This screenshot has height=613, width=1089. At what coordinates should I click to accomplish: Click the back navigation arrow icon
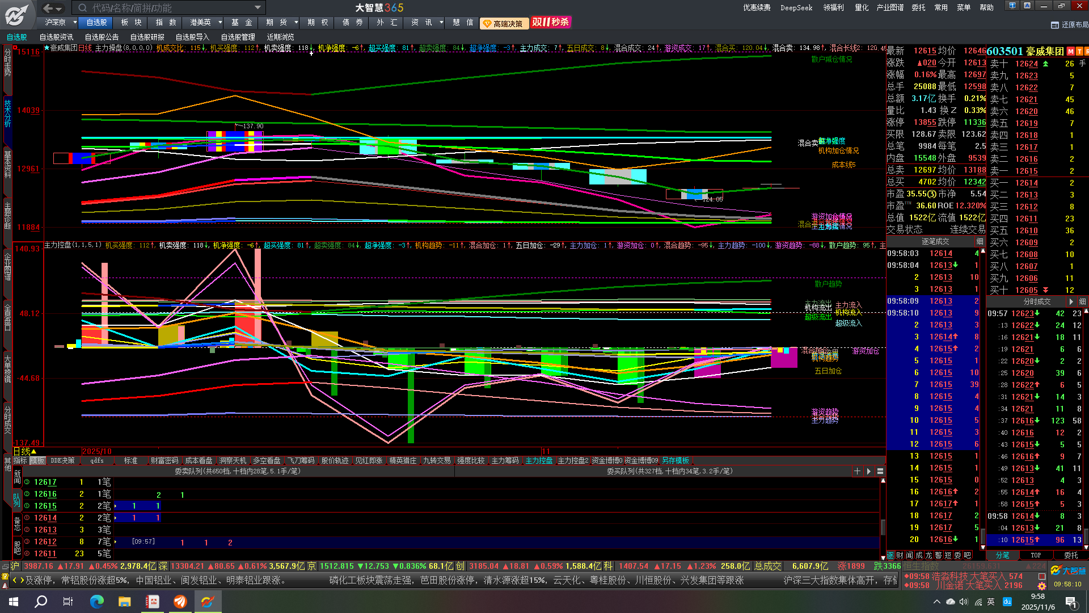click(x=48, y=8)
